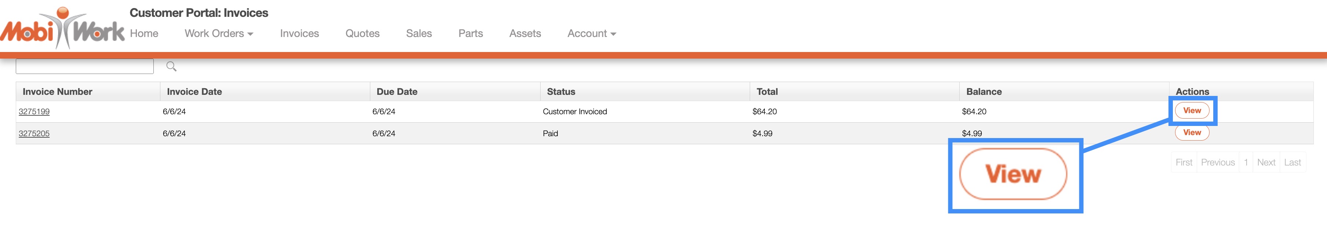Click the search magnifier icon
Viewport: 1327px width, 227px height.
pos(171,66)
